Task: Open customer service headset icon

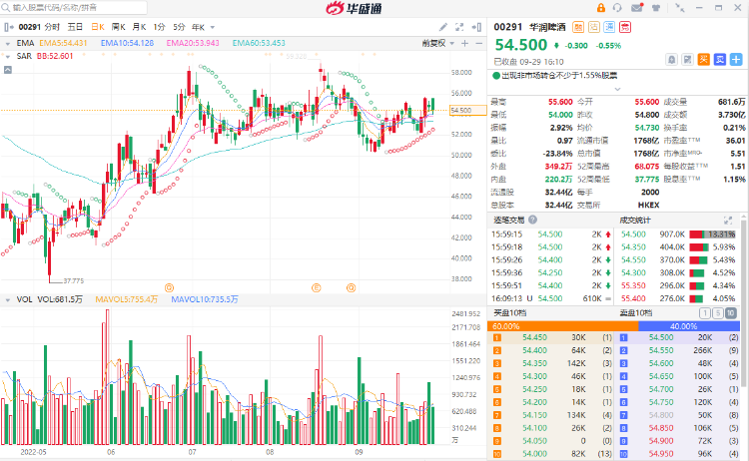Action: click(617, 8)
